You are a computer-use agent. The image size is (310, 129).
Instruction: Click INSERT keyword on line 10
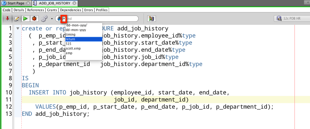point(39,93)
